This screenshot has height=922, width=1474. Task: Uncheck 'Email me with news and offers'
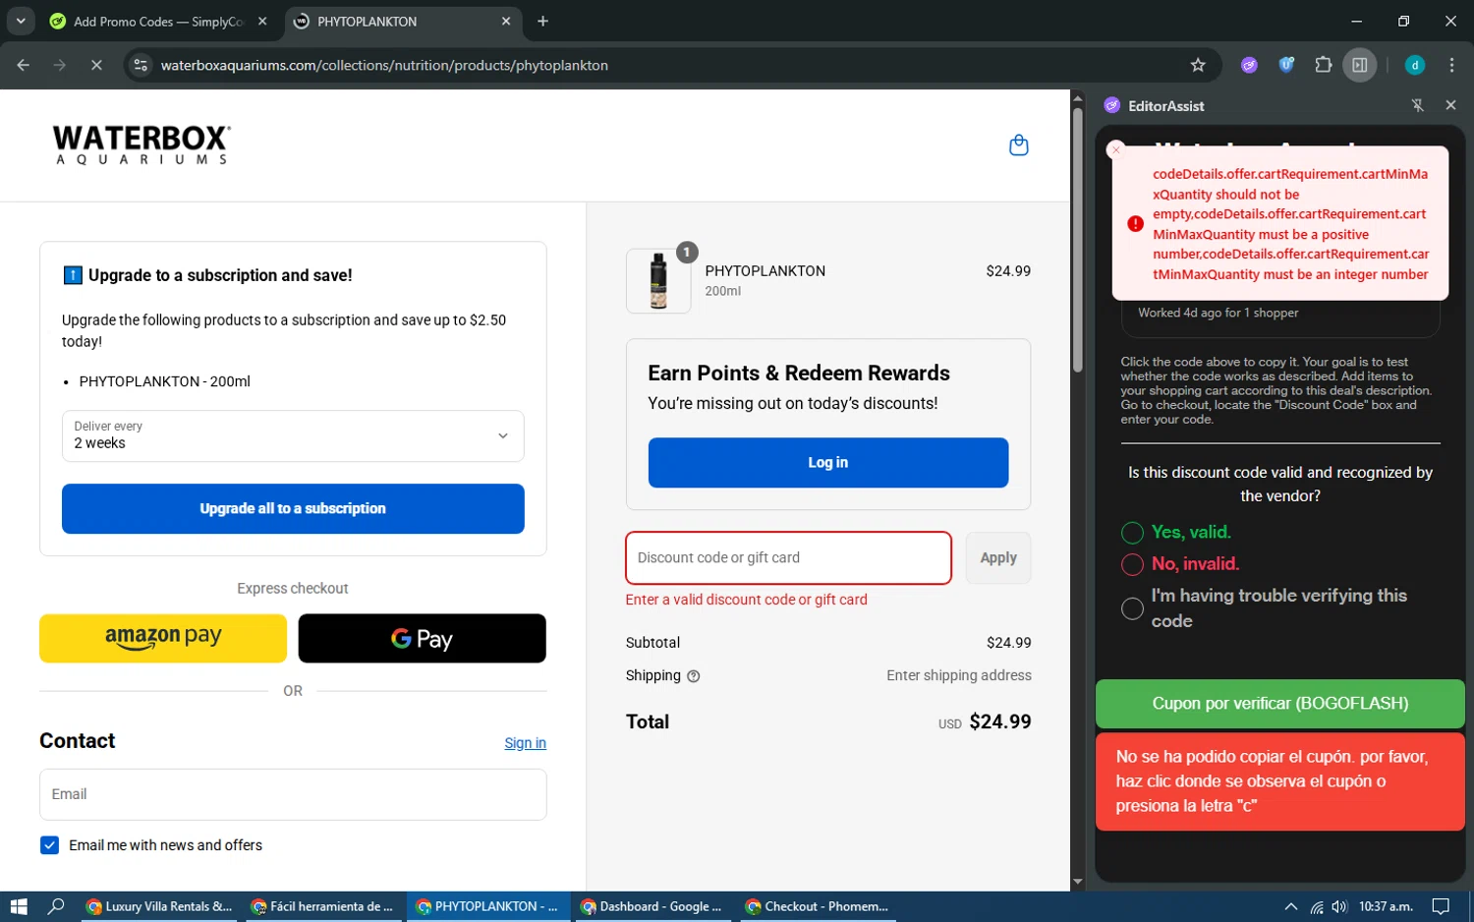pos(49,845)
